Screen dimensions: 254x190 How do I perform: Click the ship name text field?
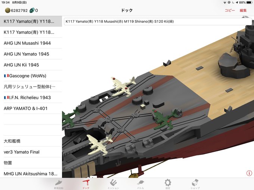point(158,22)
